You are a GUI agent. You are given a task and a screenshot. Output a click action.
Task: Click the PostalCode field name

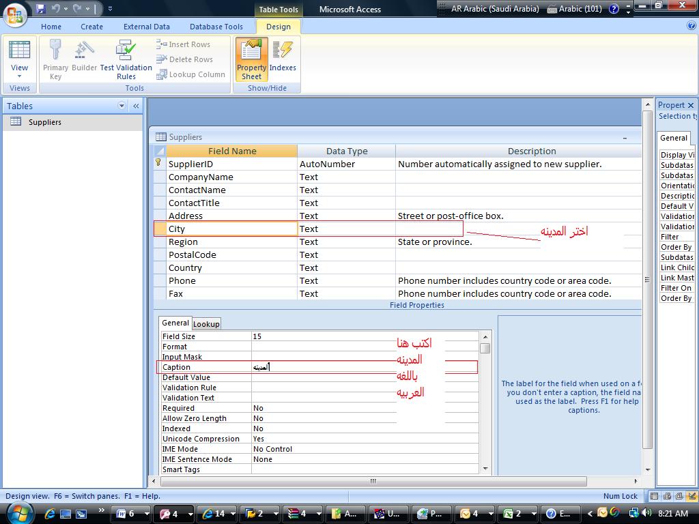232,255
